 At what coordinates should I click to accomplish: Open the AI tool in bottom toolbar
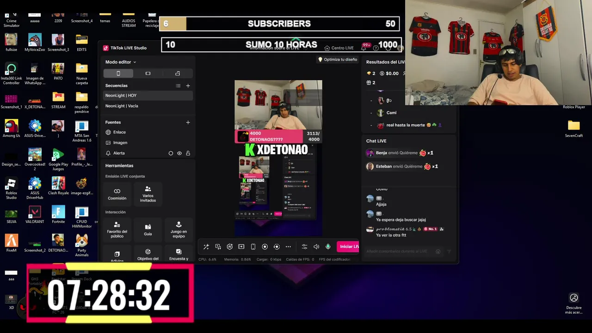coord(230,247)
